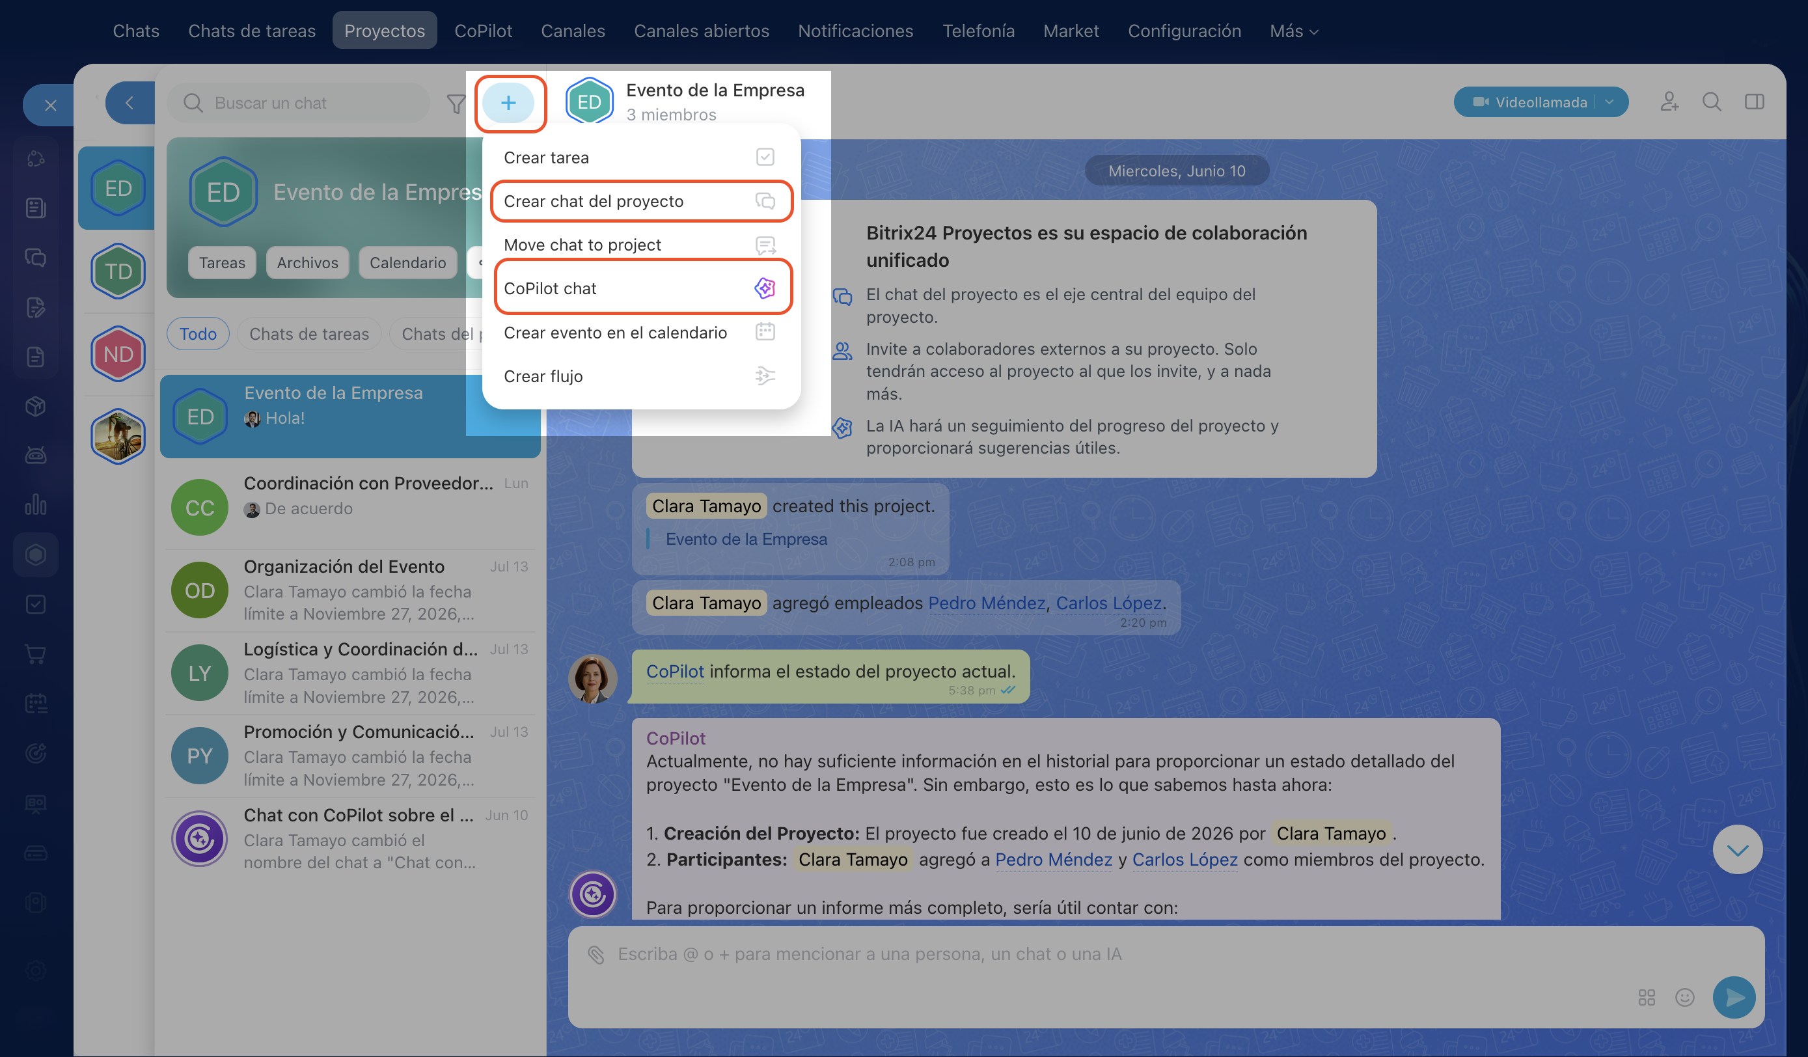This screenshot has width=1808, height=1057.
Task: Open Logística y Coordinación chat
Action: coord(350,672)
